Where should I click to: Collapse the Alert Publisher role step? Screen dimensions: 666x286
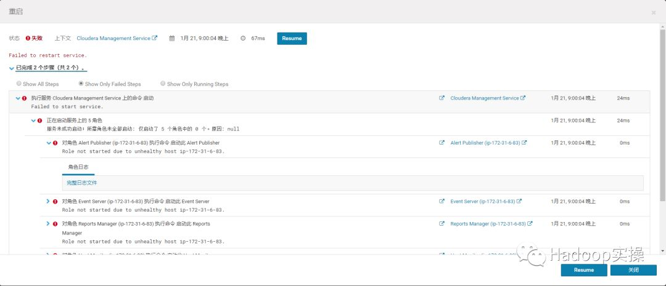point(49,143)
